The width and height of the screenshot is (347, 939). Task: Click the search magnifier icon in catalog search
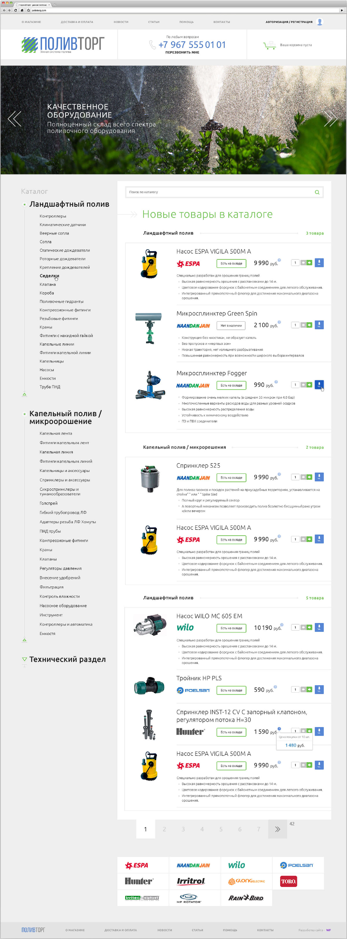[x=317, y=192]
